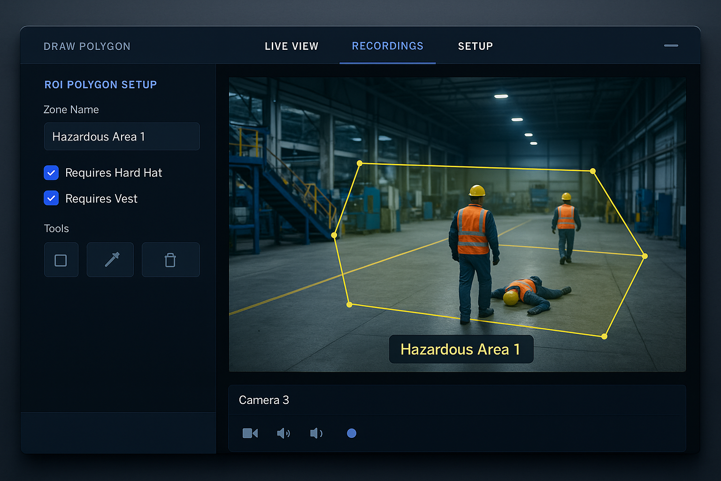This screenshot has height=481, width=721.
Task: Select the Recordings tab
Action: click(x=387, y=46)
